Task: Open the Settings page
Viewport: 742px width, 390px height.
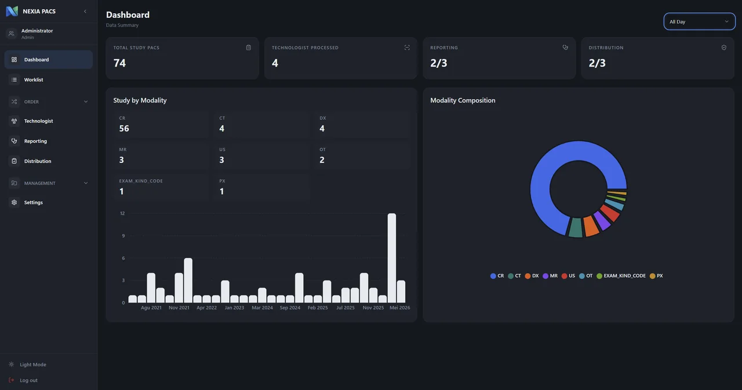Action: click(49, 202)
